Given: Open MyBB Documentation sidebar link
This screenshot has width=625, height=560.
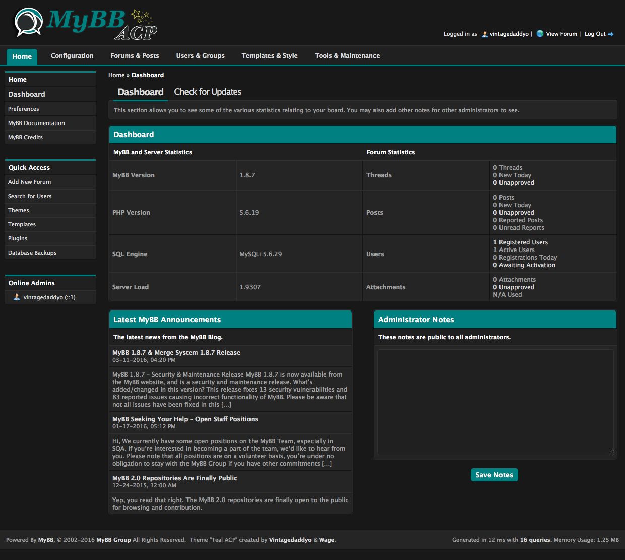Looking at the screenshot, I should pos(36,123).
